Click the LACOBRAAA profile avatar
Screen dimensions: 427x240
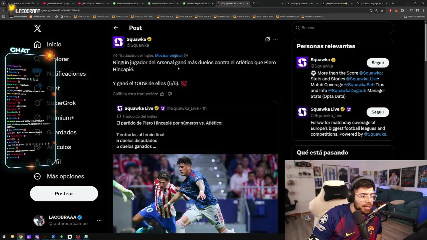click(39, 220)
